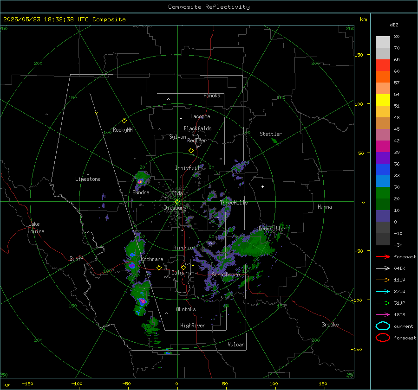Click the RockyMH label
This screenshot has height=390, width=418.
123,130
